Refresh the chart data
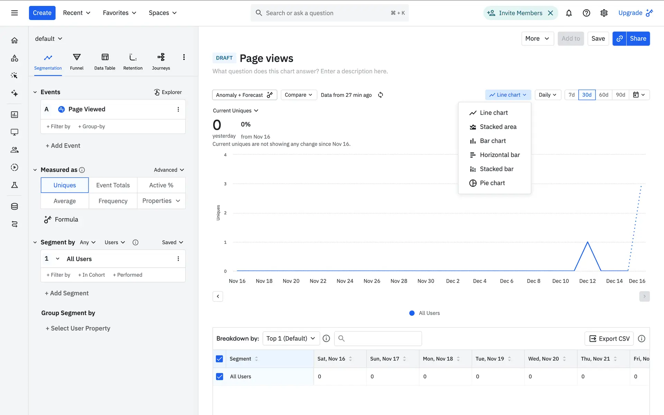Viewport: 664px width, 415px height. click(380, 95)
